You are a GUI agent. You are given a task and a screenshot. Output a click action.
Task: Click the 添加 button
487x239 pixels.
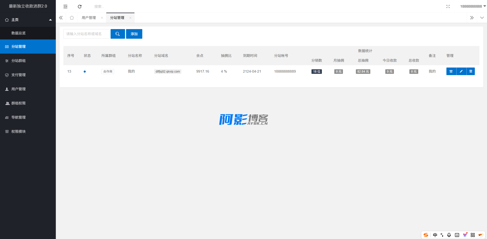tap(134, 34)
